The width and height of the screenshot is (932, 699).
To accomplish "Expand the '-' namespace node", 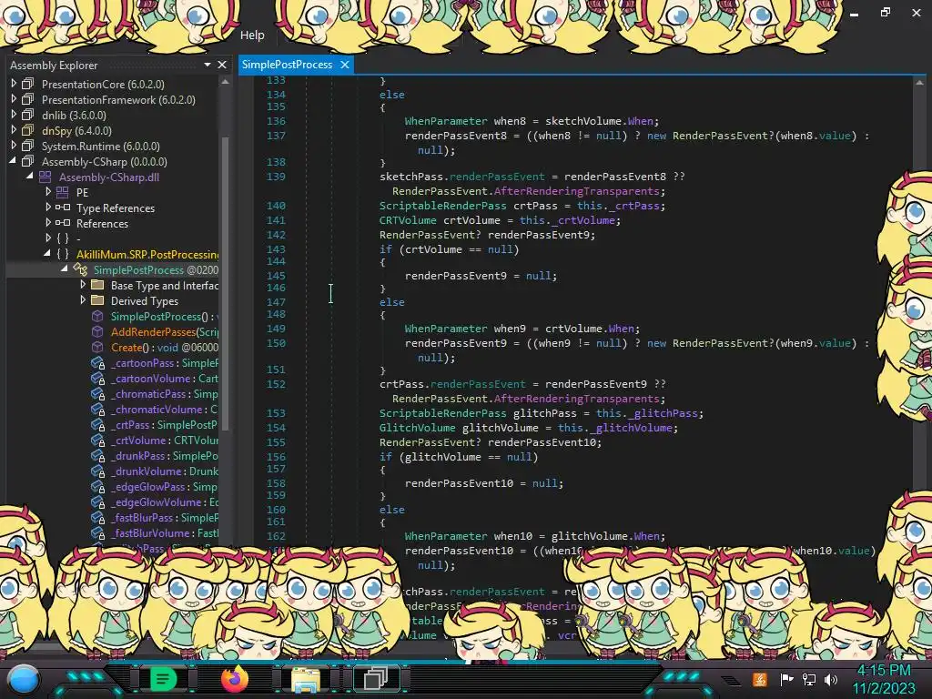I will coord(48,238).
